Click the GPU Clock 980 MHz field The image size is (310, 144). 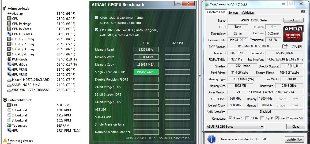coord(236,98)
